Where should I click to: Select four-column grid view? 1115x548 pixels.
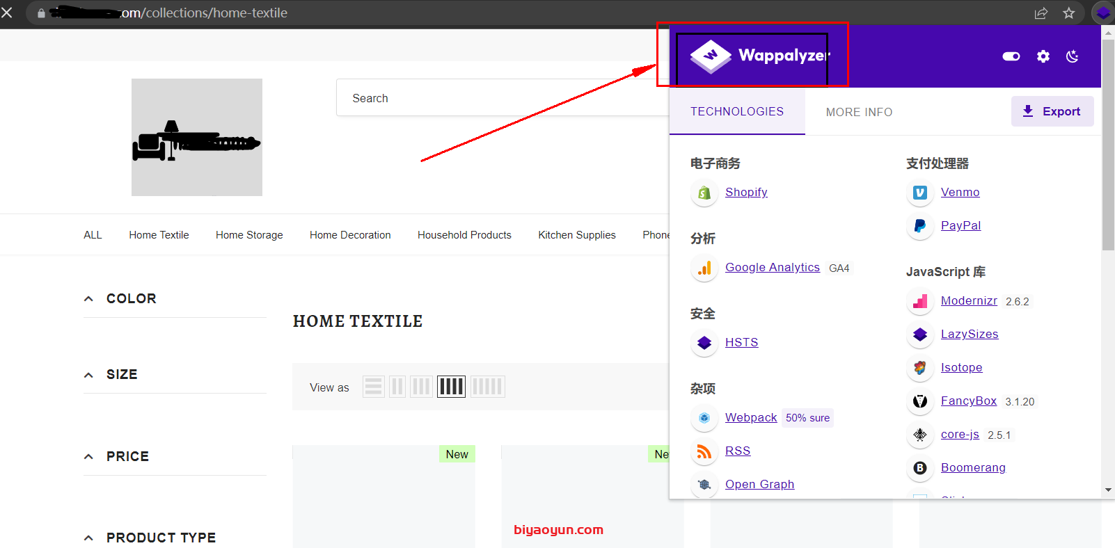[451, 387]
